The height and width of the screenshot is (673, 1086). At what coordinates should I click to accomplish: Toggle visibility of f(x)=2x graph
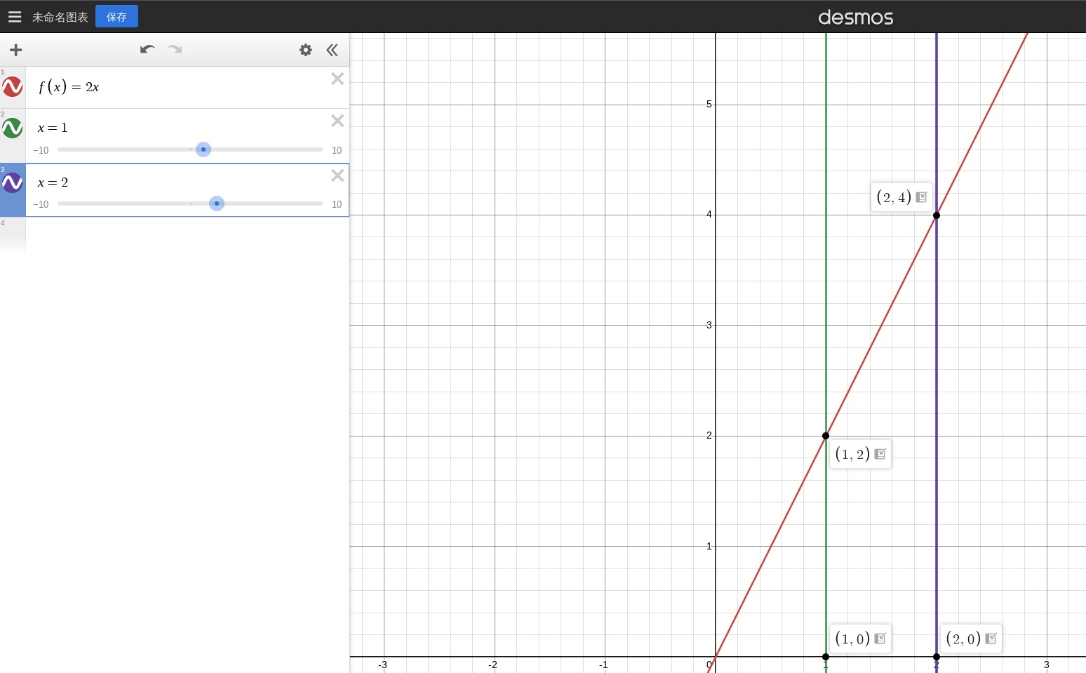(x=13, y=87)
